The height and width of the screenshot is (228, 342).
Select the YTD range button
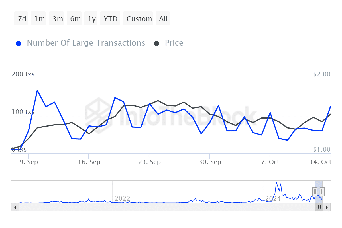[110, 19]
